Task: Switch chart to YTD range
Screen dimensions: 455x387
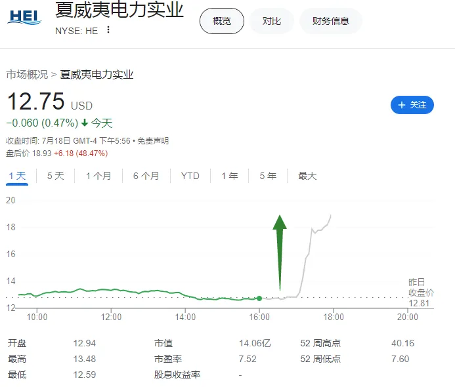Action: pyautogui.click(x=190, y=176)
